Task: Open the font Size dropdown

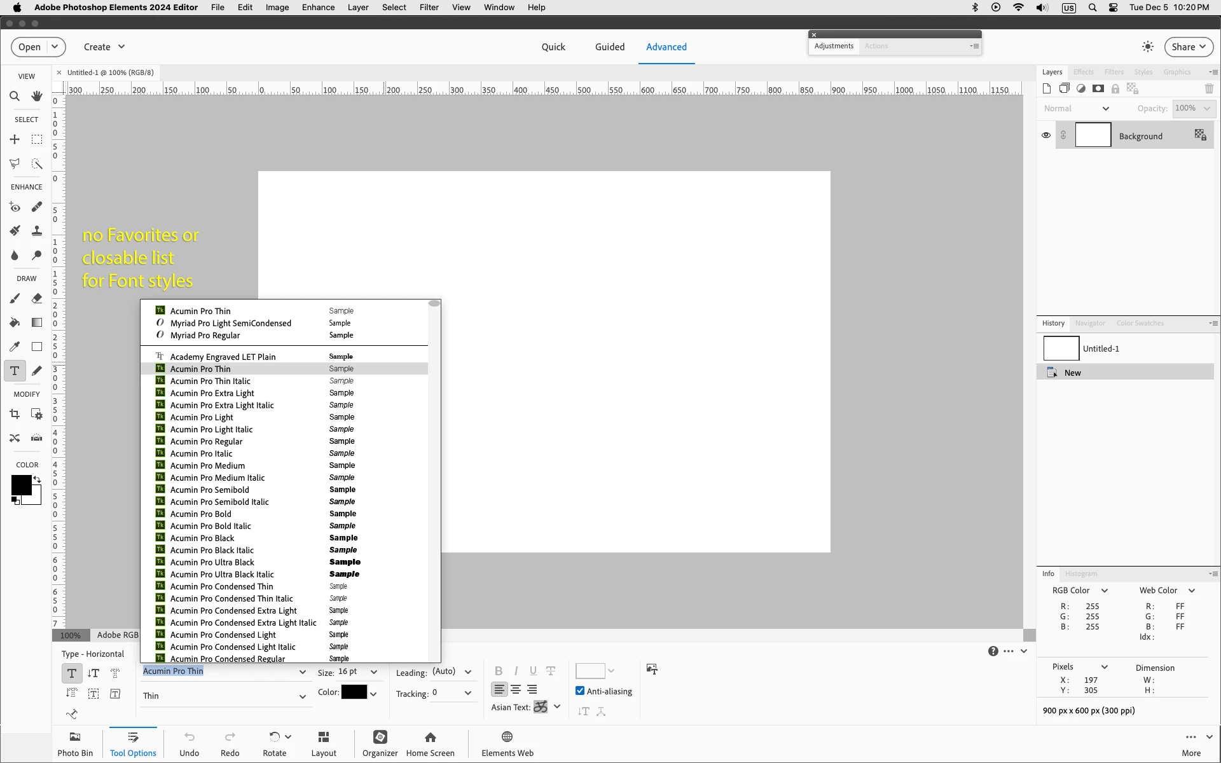Action: pos(374,672)
